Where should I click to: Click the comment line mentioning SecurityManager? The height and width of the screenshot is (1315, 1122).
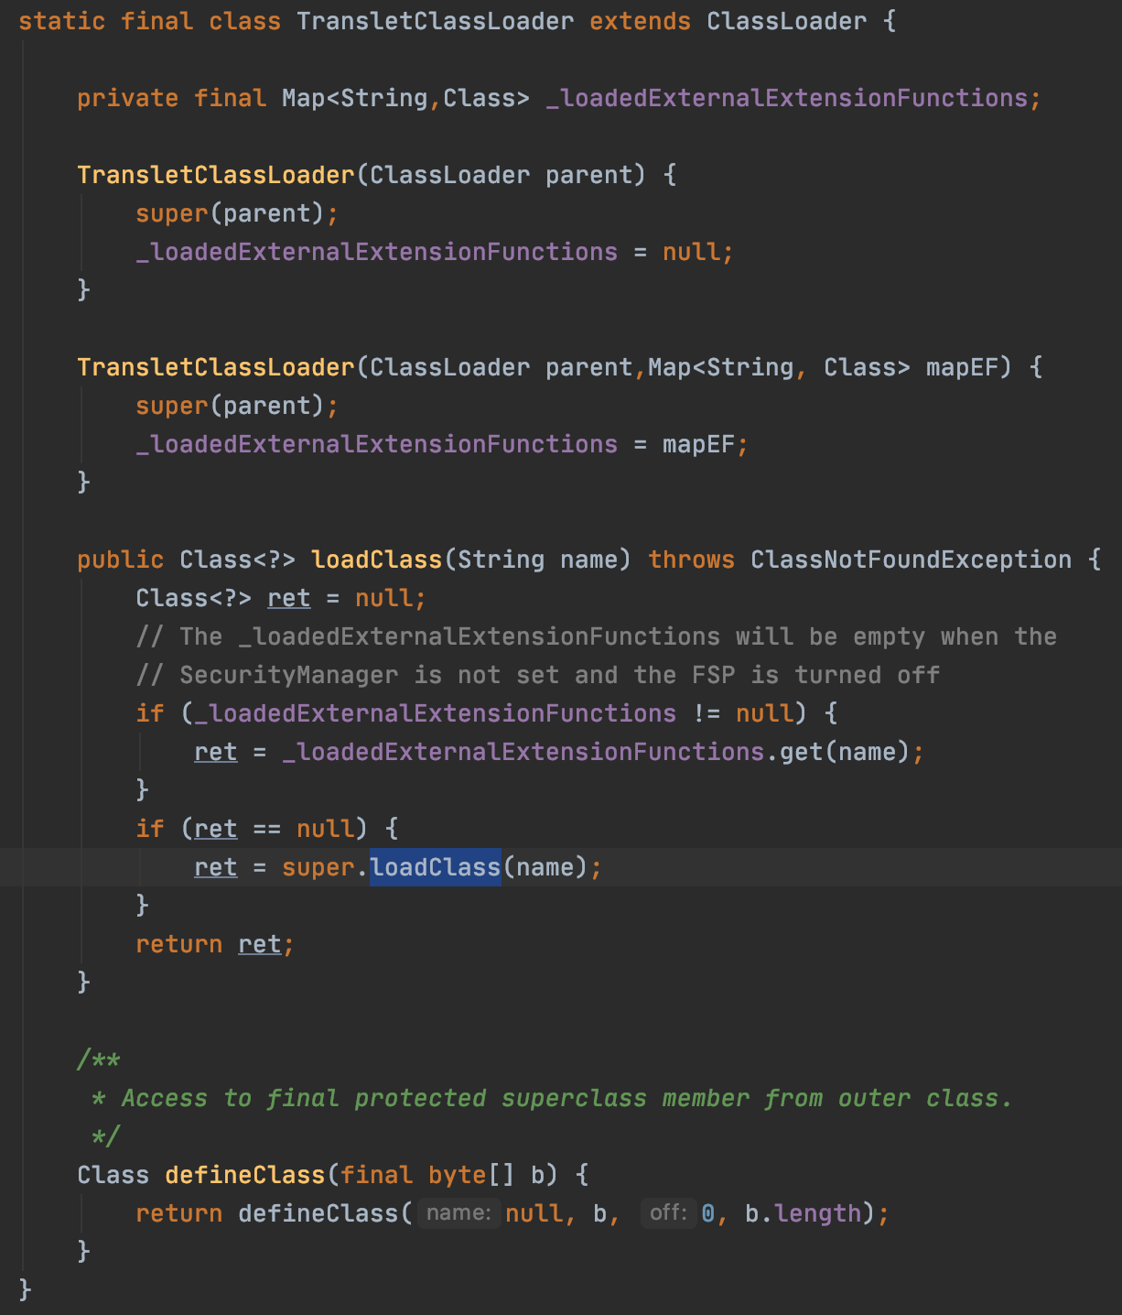537,675
